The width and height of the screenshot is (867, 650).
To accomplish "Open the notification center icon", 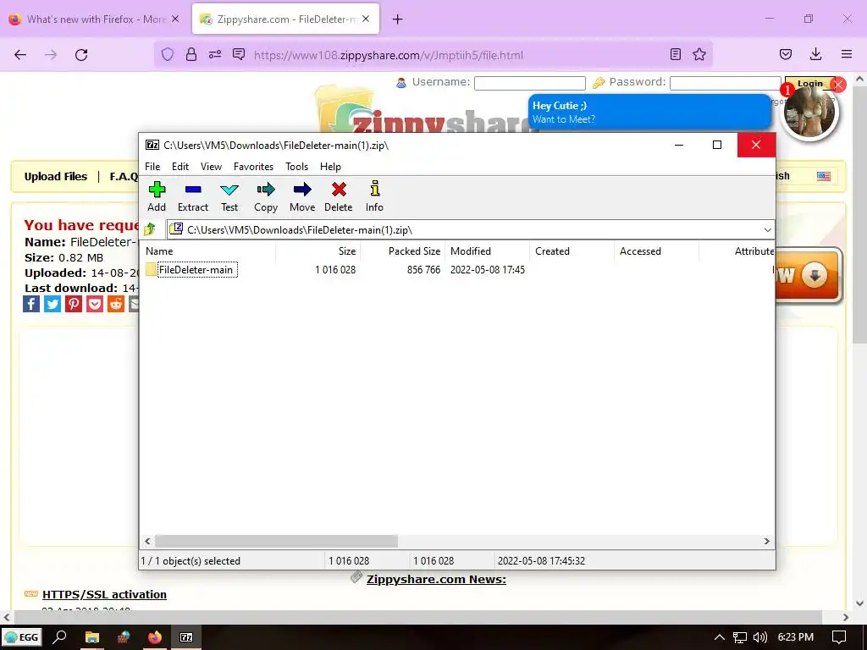I will tap(839, 637).
